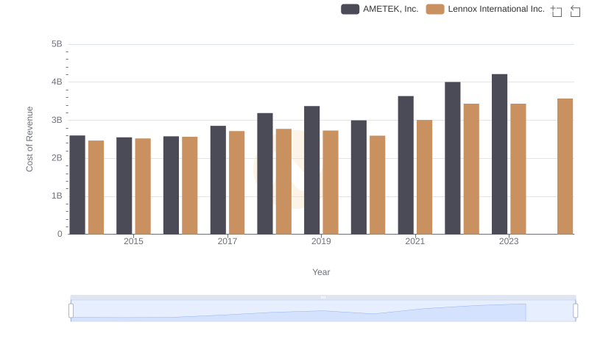Click the 2024 Lennox bar
This screenshot has height=339, width=589.
[x=565, y=166]
